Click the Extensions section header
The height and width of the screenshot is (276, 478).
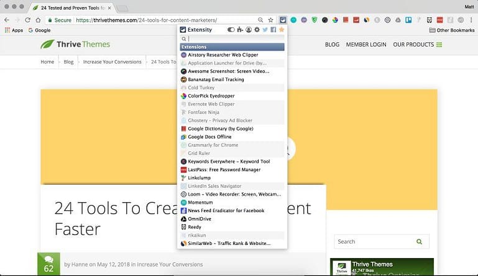point(232,47)
